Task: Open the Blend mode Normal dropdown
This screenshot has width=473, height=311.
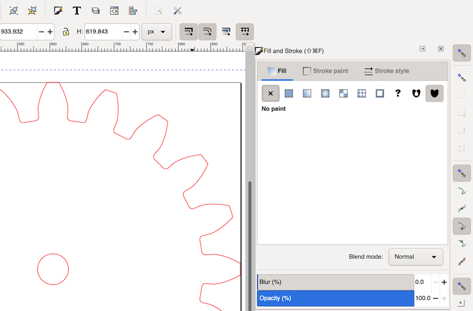Action: [416, 257]
